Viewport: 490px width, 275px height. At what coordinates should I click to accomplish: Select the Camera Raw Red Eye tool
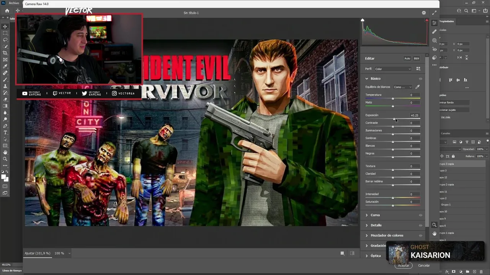coord(434,49)
